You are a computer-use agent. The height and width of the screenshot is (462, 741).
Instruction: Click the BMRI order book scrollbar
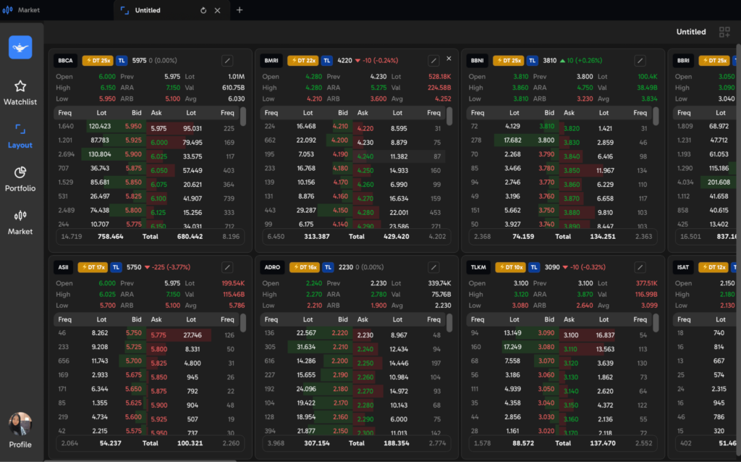click(449, 117)
